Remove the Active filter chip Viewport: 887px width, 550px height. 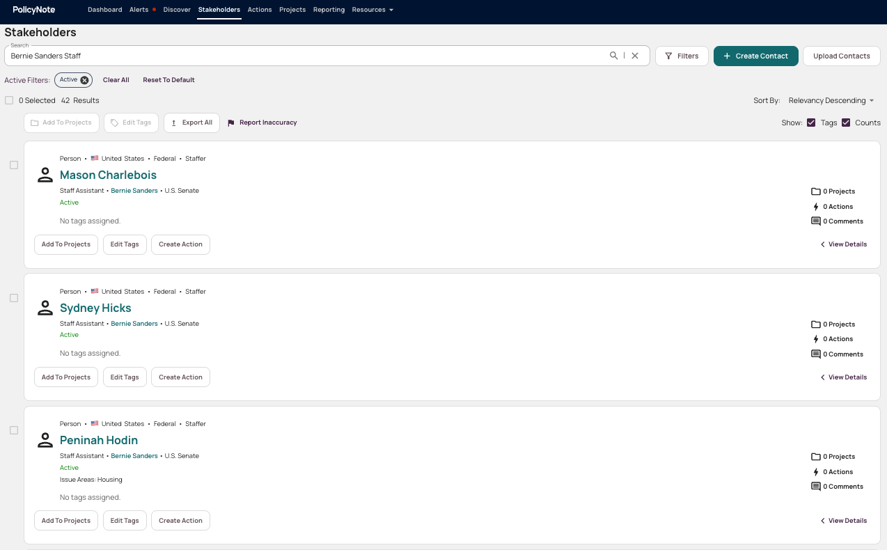click(84, 80)
